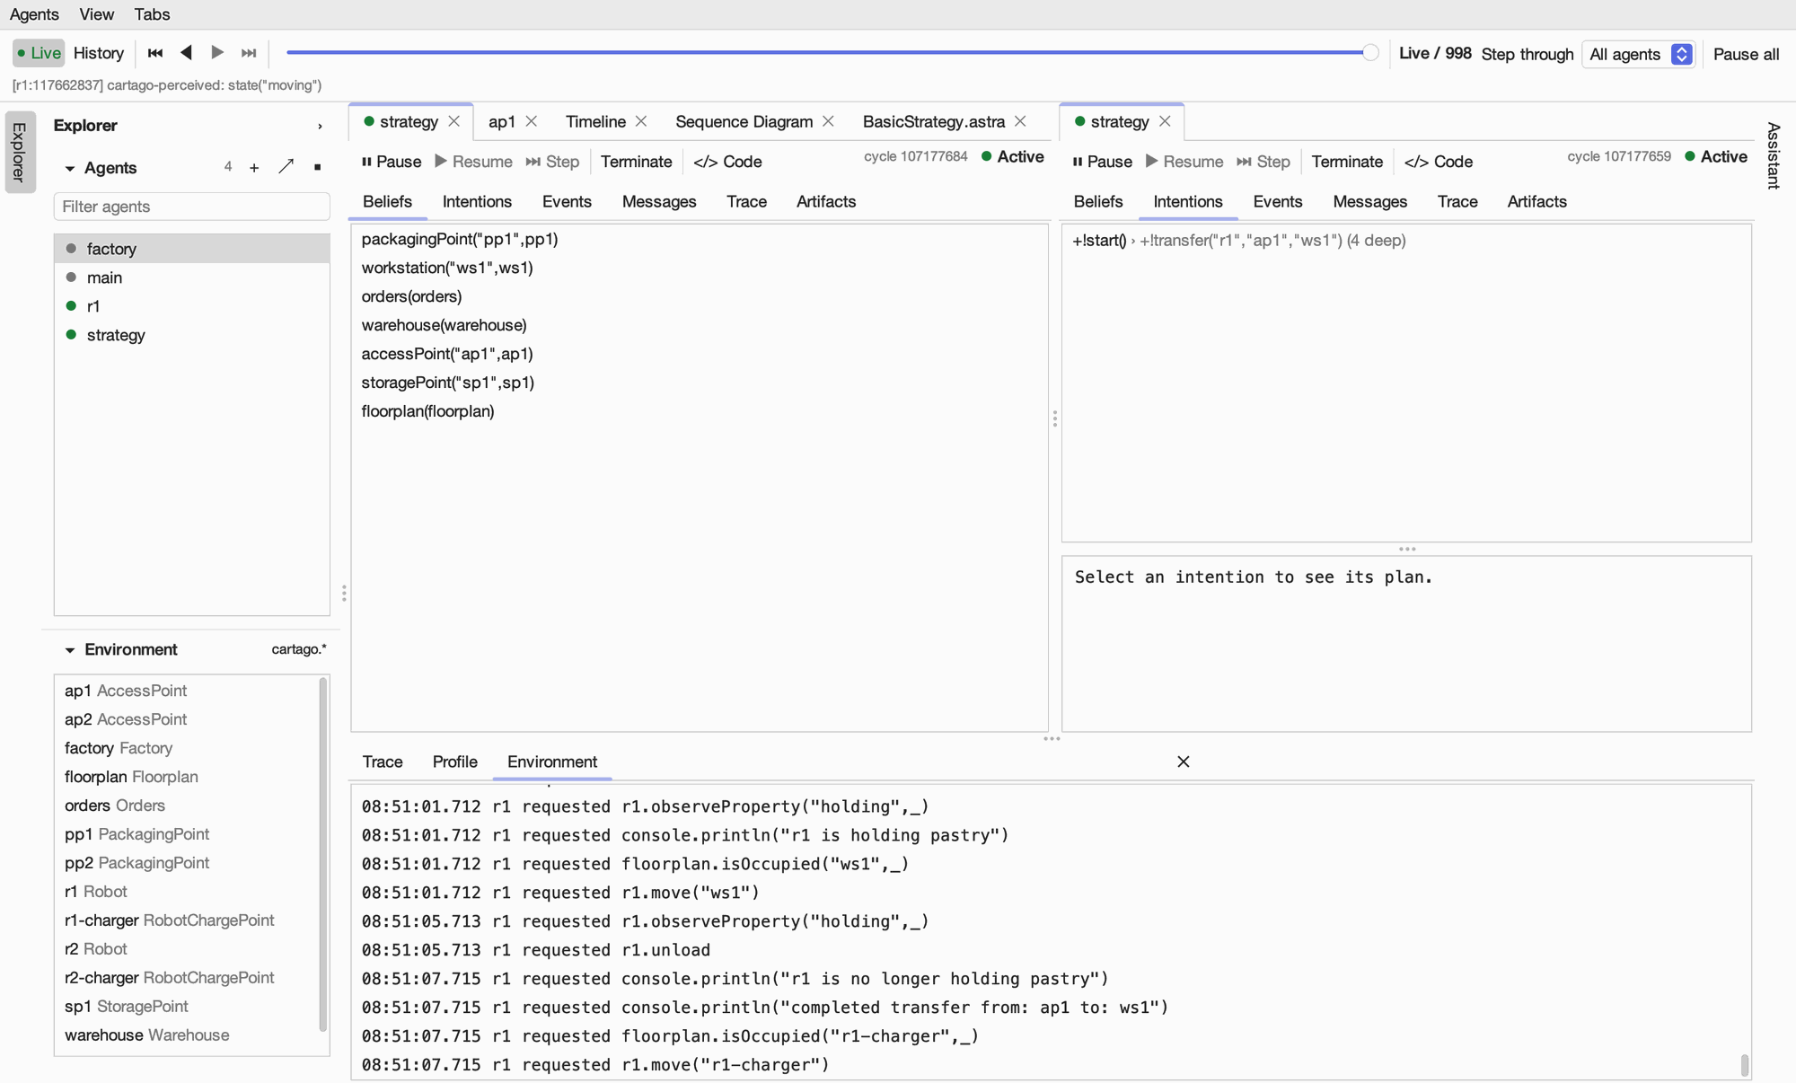Click the timeline slider handle
The width and height of the screenshot is (1796, 1083).
coord(1370,53)
